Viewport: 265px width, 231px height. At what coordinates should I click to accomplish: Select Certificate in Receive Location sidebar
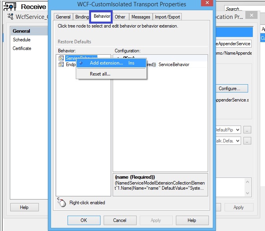[22, 48]
